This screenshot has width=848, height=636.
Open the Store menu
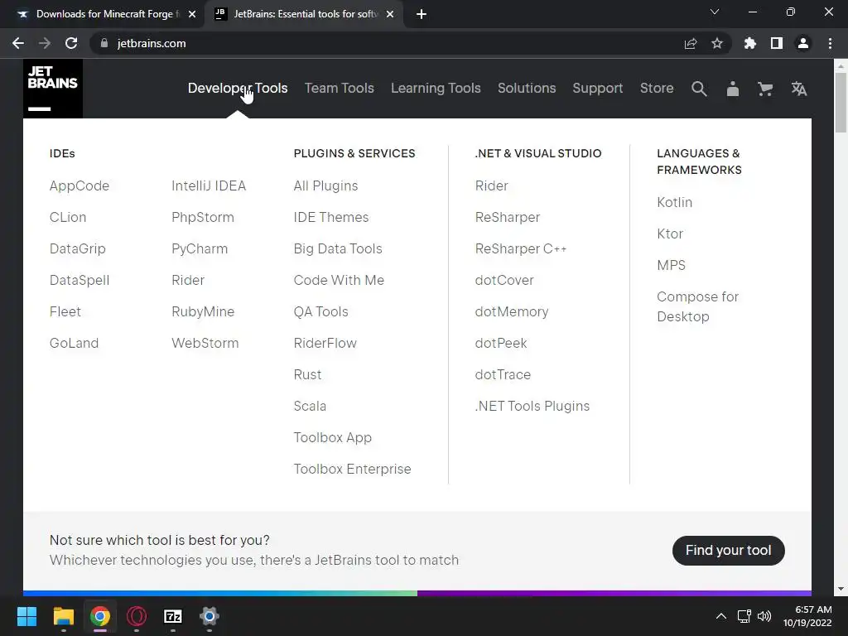pyautogui.click(x=657, y=88)
